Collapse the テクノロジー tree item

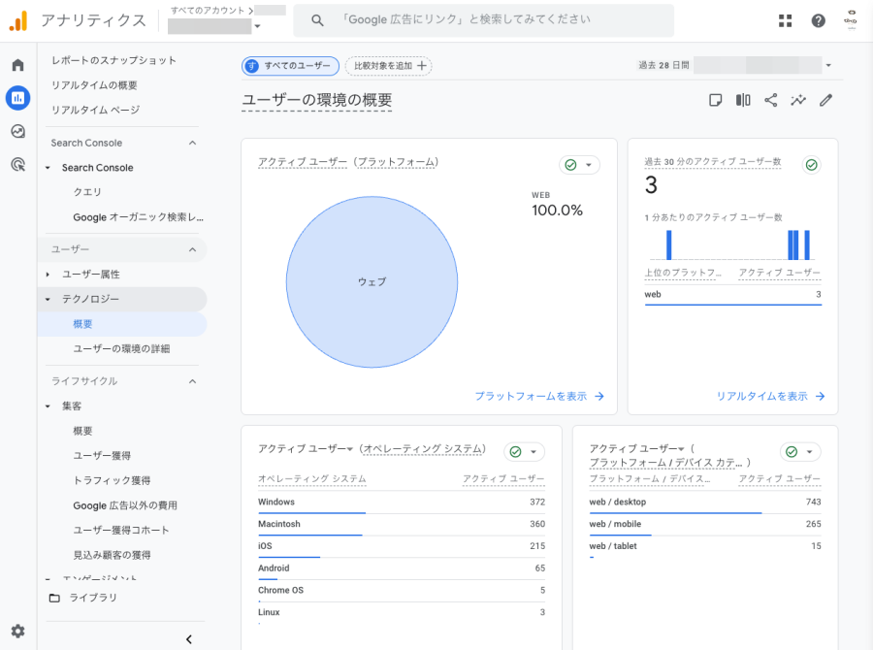(48, 300)
